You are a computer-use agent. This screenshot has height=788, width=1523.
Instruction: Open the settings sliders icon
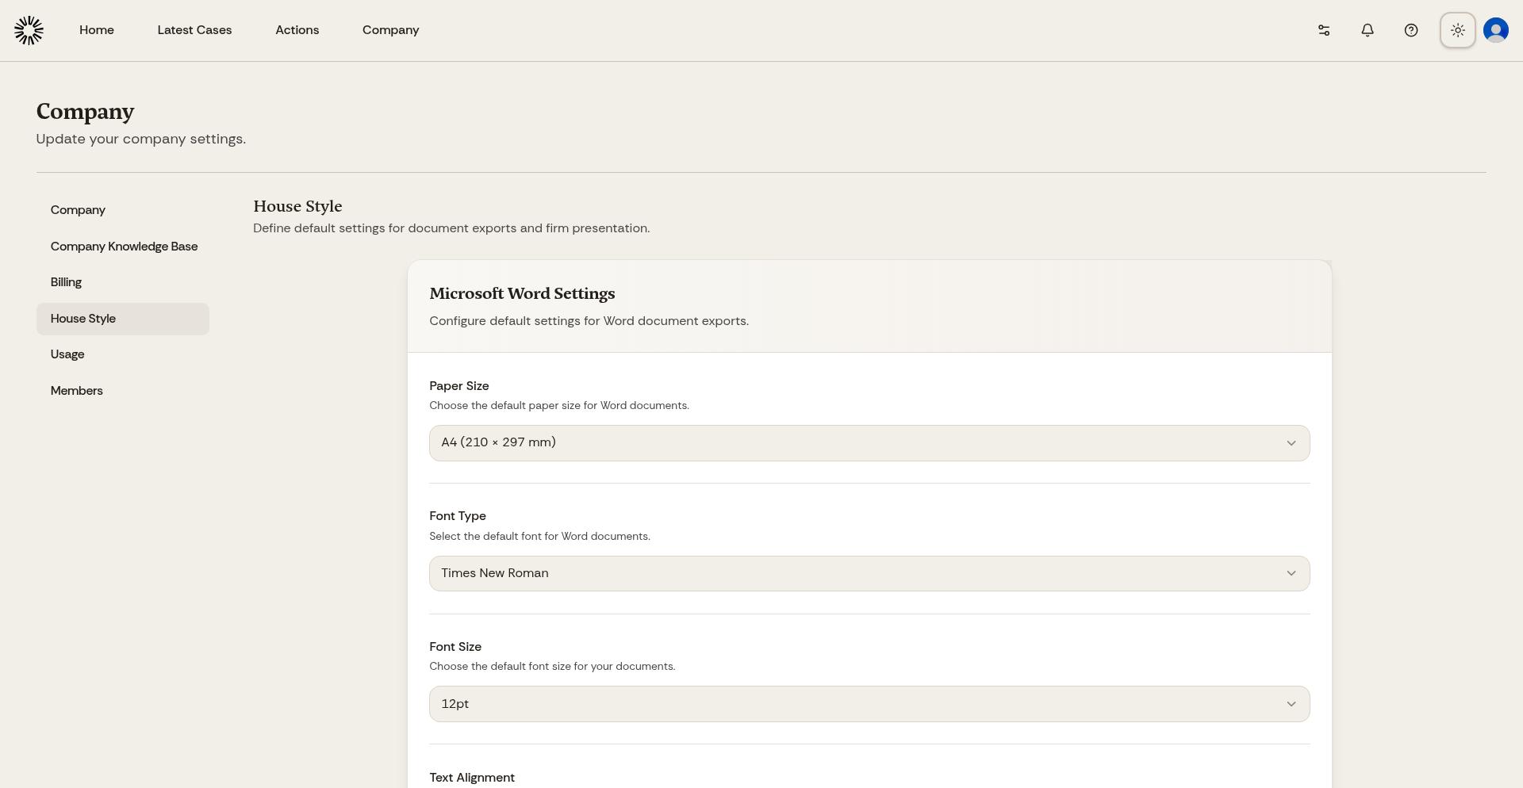pos(1323,30)
